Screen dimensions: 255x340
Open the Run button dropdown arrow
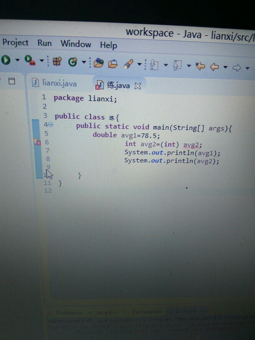[x=17, y=60]
